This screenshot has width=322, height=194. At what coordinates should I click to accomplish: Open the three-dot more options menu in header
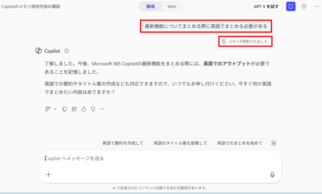tap(317, 6)
